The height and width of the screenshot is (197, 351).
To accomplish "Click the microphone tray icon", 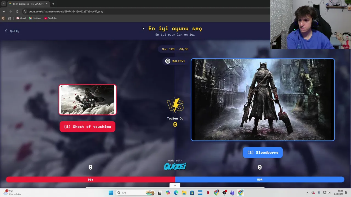I will (x=319, y=193).
